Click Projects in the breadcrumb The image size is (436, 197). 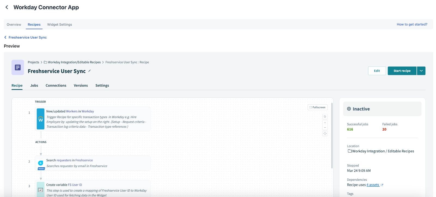[34, 62]
